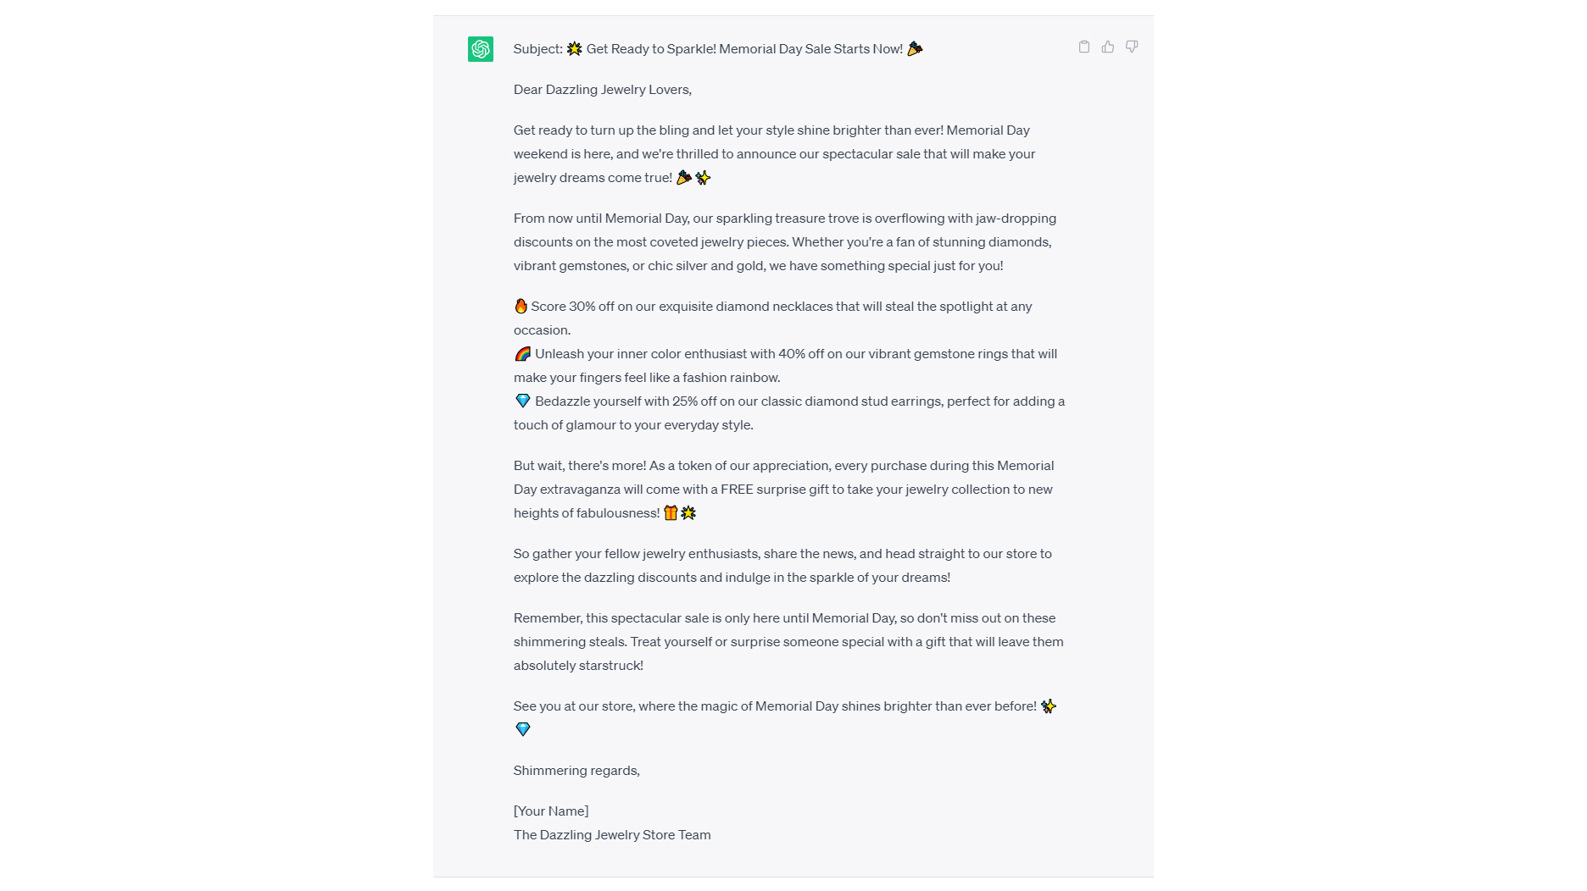Click the green ChatGPT avatar logo
Screen dimensions: 1587x891
[481, 49]
